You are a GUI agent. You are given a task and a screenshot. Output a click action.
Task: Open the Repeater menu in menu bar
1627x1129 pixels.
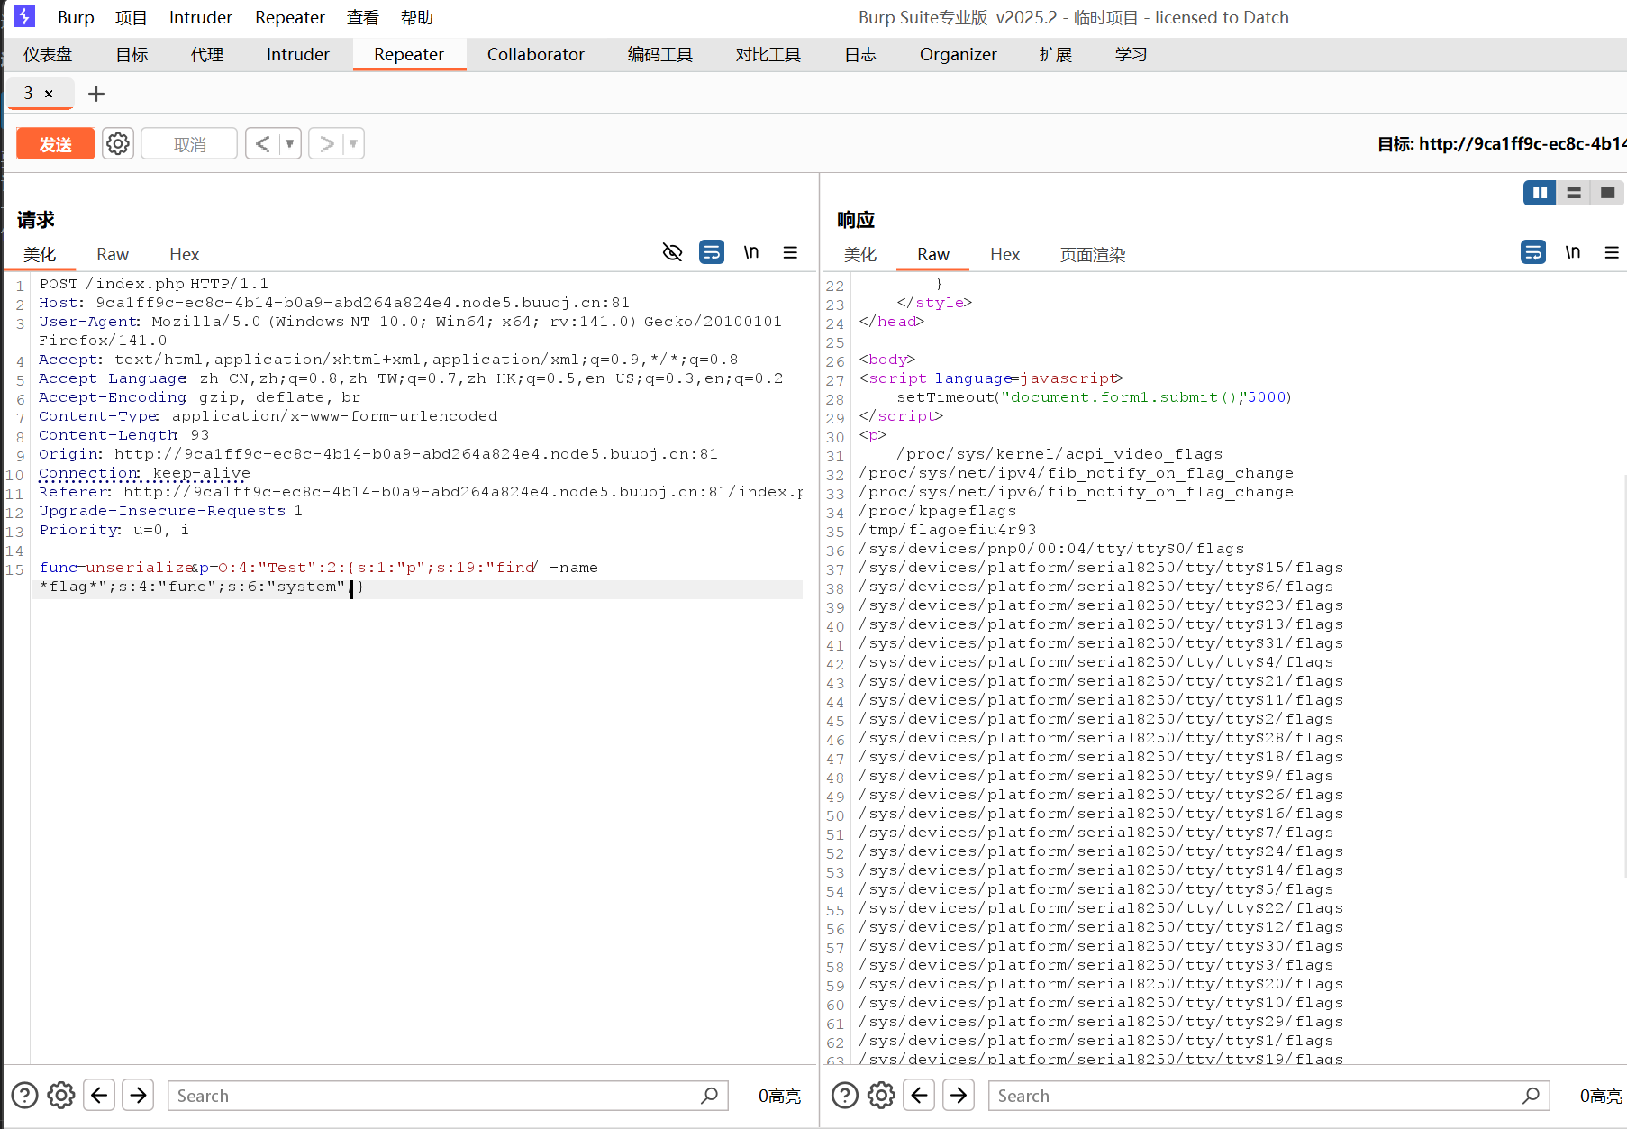click(289, 17)
